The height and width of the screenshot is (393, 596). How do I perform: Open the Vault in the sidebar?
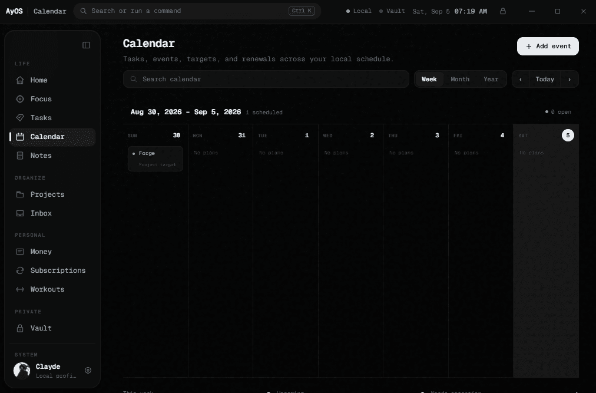point(52,328)
